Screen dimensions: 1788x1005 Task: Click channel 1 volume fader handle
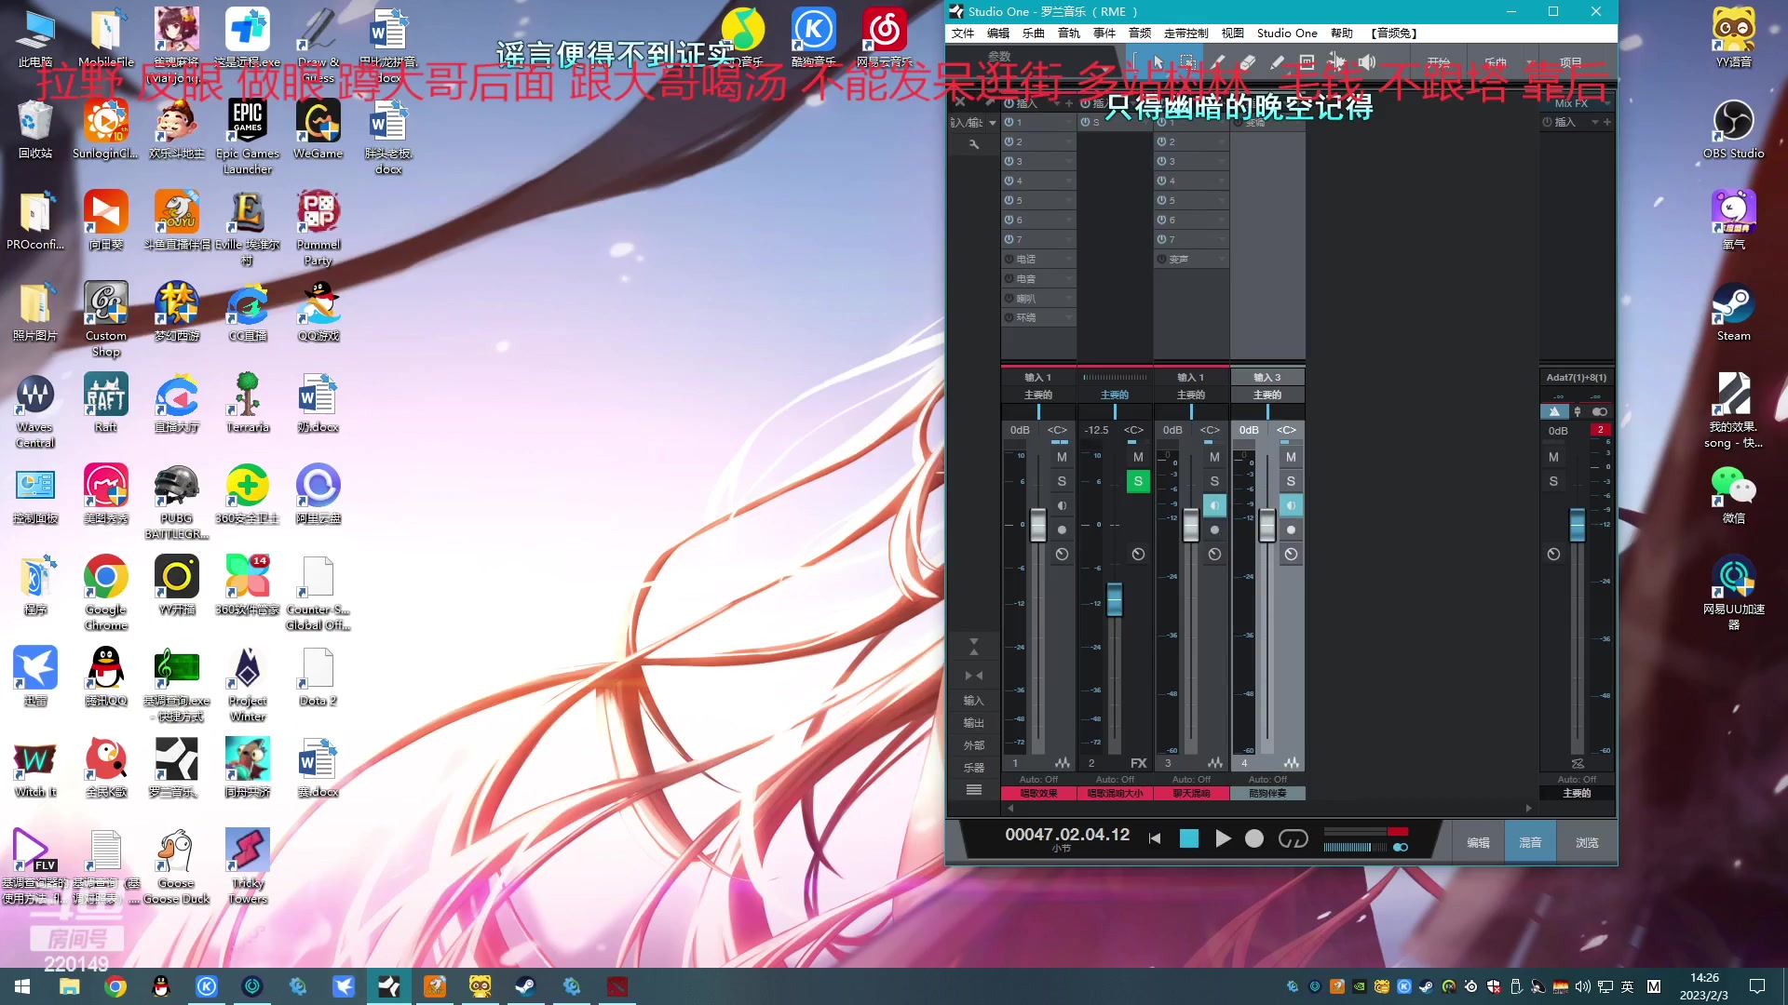[1038, 525]
